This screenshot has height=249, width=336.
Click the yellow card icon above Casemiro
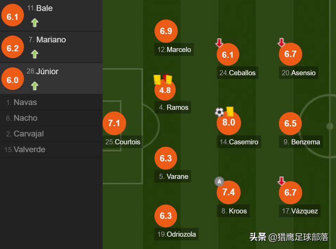point(230,111)
